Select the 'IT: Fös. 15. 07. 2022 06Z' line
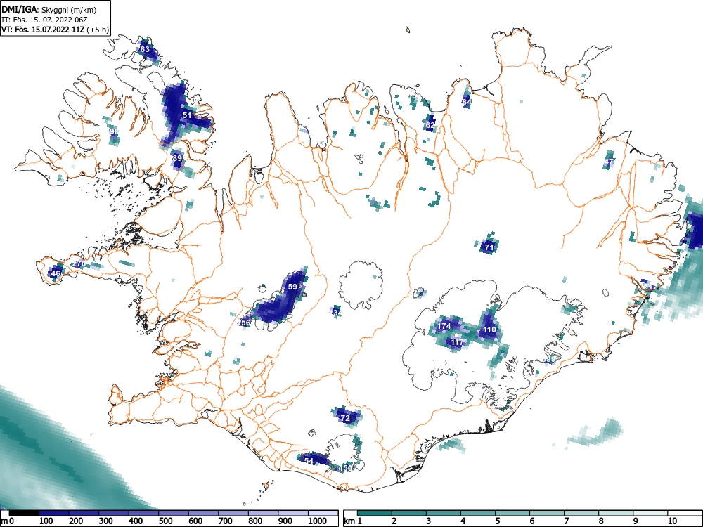Screen dimensions: 703x527 44,20
